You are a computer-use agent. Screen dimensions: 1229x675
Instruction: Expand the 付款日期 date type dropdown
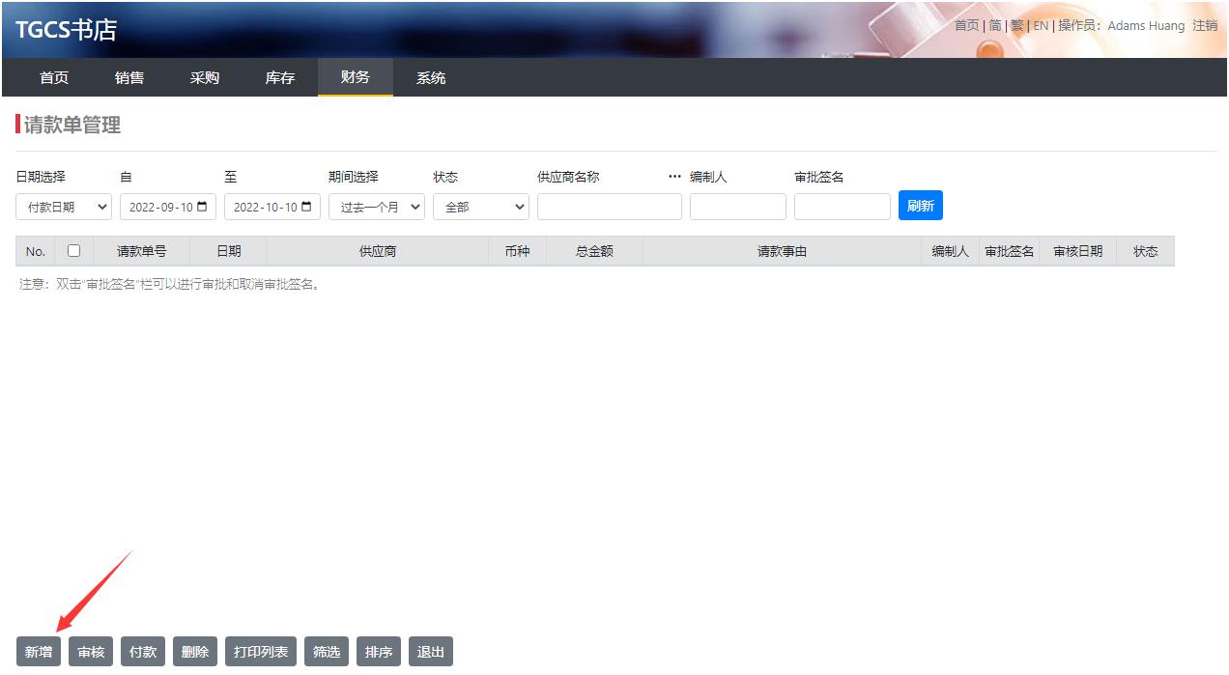(64, 207)
